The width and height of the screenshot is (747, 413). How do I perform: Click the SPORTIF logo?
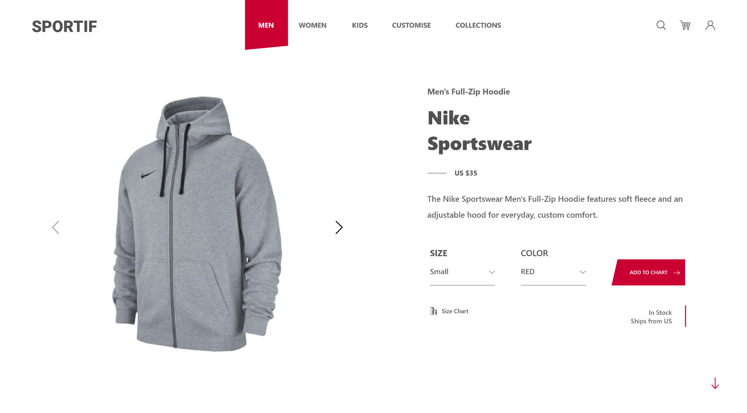(64, 26)
